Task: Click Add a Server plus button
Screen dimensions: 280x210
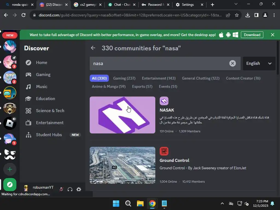Action: point(10,169)
